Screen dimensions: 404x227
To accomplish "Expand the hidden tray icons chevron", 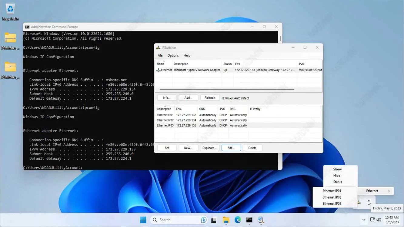I will point(364,220).
